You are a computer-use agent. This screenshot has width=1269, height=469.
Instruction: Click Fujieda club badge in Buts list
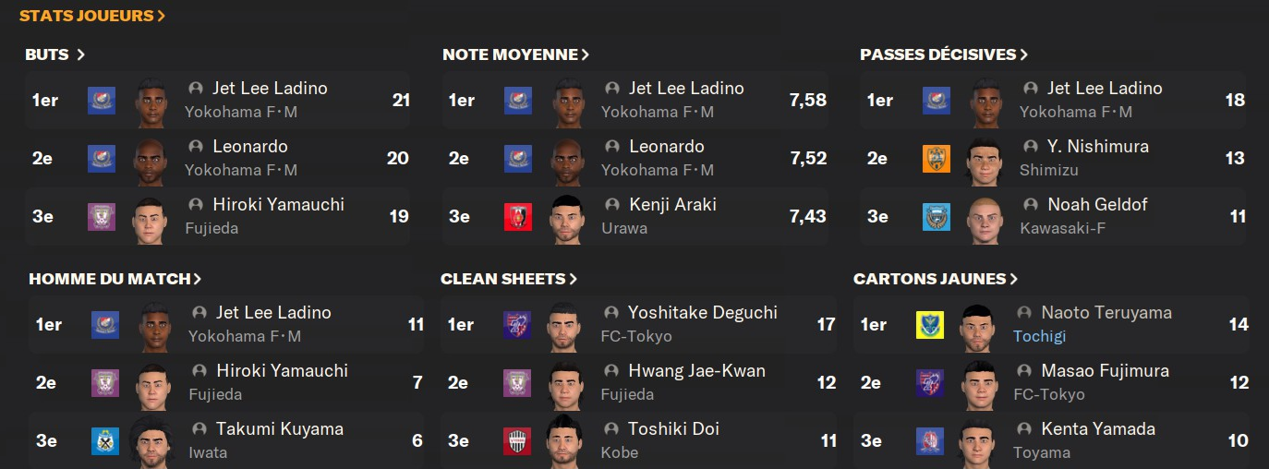(102, 216)
